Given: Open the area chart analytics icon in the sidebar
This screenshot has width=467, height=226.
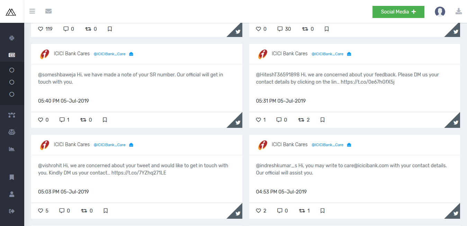Looking at the screenshot, I should [x=12, y=149].
